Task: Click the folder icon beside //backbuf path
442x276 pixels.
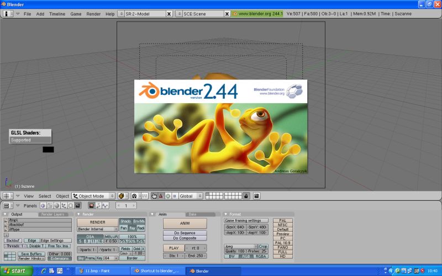Action: click(6, 225)
